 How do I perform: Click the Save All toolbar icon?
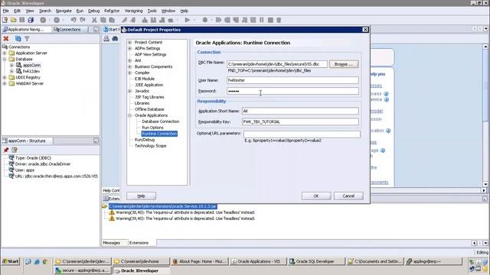[x=31, y=20]
